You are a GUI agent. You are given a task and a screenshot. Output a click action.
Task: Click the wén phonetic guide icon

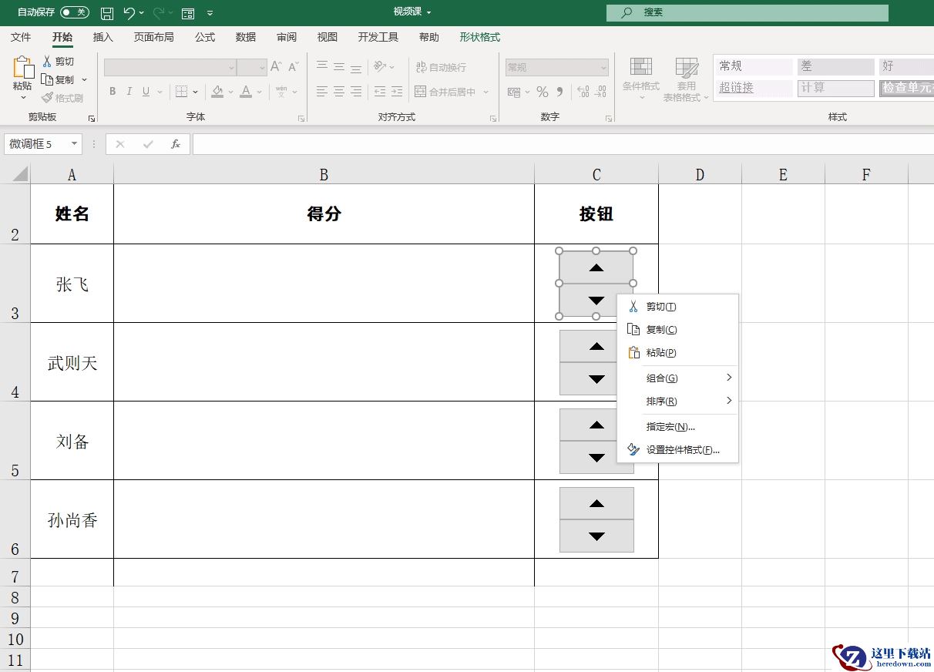pyautogui.click(x=281, y=92)
